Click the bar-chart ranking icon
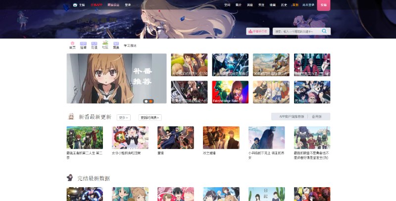 coord(250,31)
